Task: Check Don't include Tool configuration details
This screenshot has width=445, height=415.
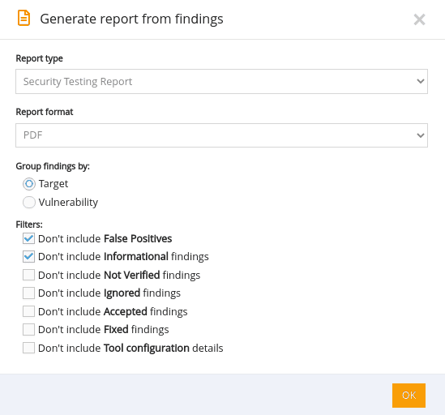Action: coord(28,348)
